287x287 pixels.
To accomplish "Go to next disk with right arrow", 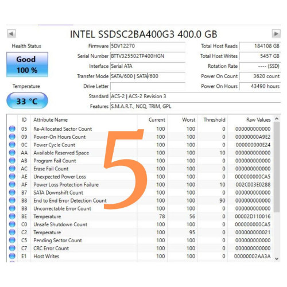I will click(276, 34).
